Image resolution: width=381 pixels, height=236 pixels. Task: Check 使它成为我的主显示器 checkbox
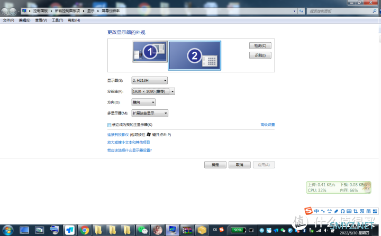tap(110, 125)
